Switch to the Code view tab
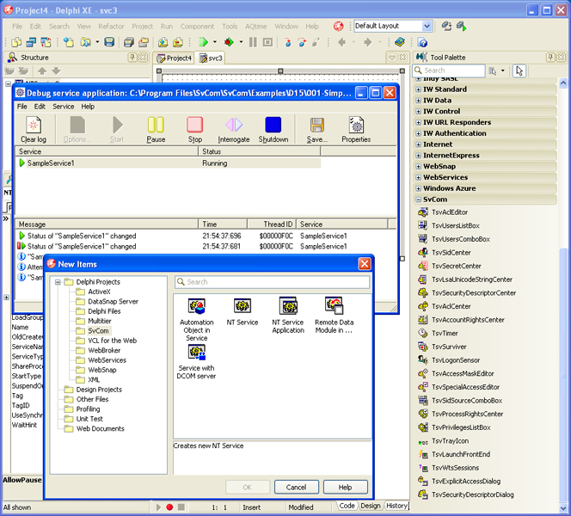Screen dimensions: 571x516 (x=347, y=506)
